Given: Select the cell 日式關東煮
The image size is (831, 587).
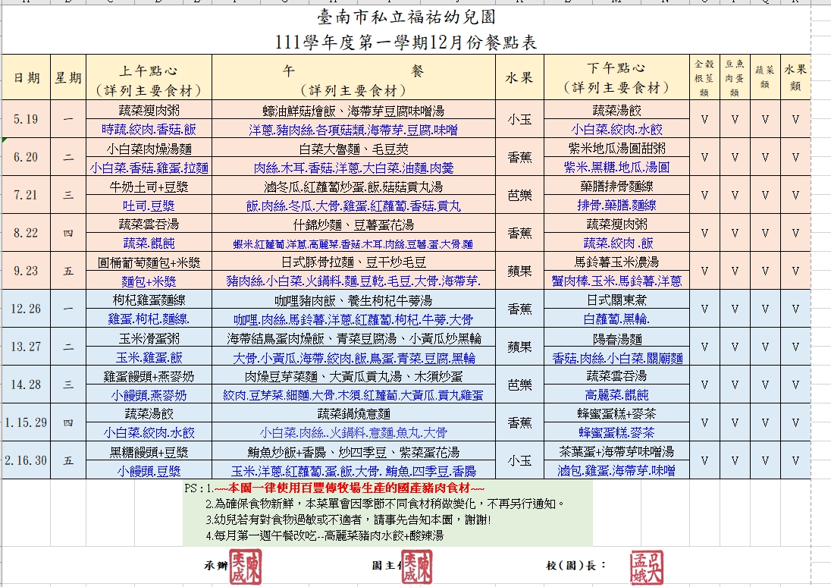Looking at the screenshot, I should pos(617,300).
